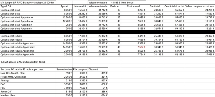Click the Type LOA header cell
The height and width of the screenshot is (97, 215).
[28, 6]
